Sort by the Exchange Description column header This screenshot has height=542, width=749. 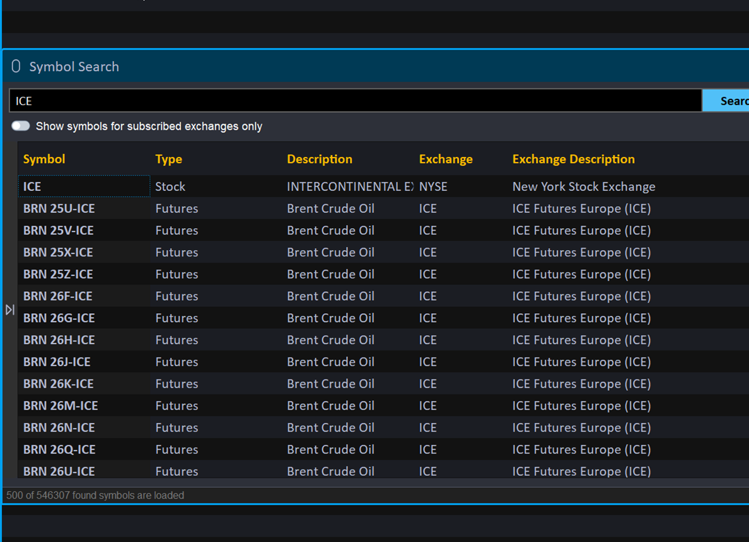coord(573,159)
